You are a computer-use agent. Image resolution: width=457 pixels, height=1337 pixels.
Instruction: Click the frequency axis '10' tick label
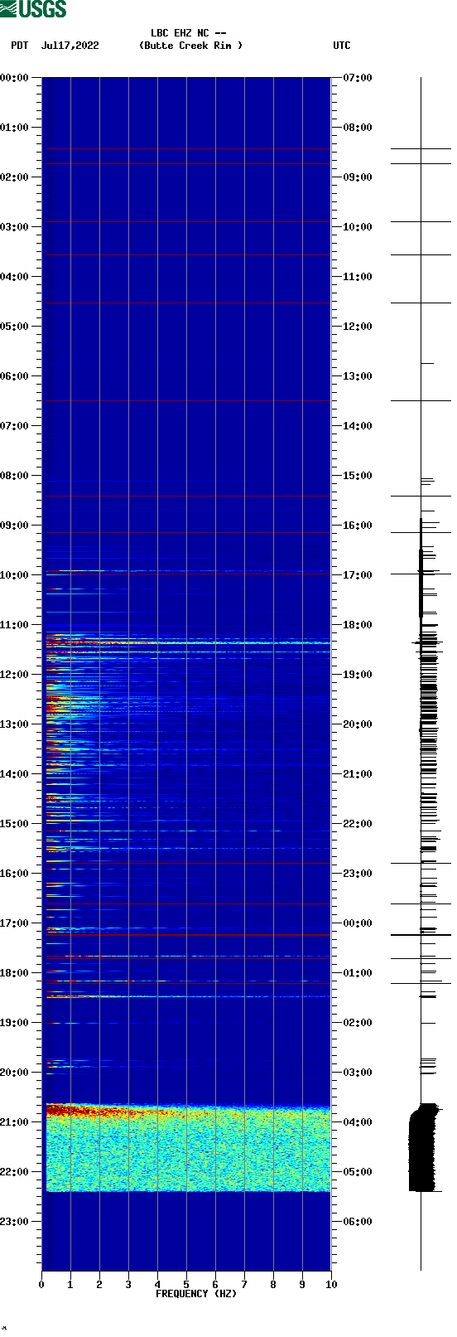click(331, 1285)
